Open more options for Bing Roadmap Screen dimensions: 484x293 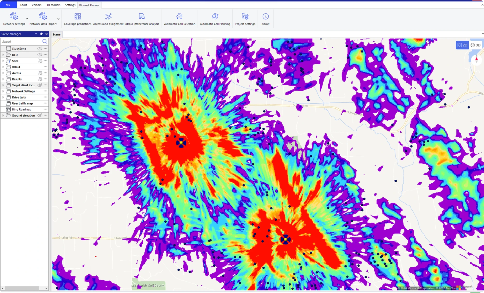click(x=46, y=109)
